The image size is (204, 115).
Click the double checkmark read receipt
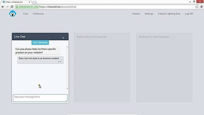point(60,62)
